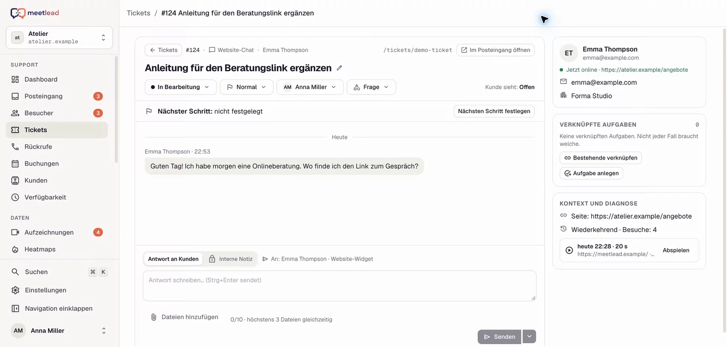The image size is (727, 347).
Task: Click the Tickets ticket icon
Action: click(15, 130)
